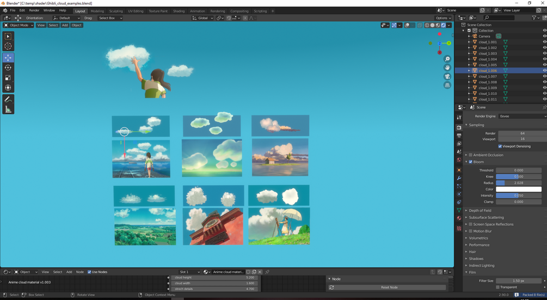Open View Layer properties tab
The width and height of the screenshot is (547, 300).
click(459, 144)
